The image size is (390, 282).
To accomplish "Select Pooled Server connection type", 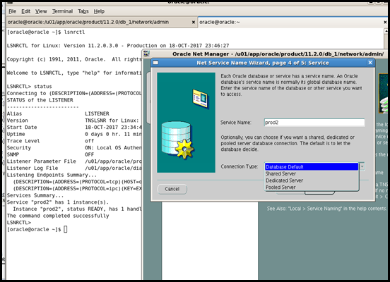I will click(x=312, y=187).
